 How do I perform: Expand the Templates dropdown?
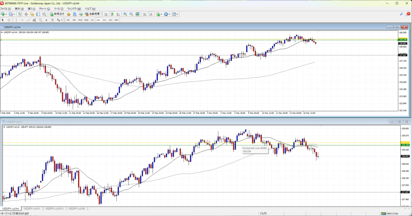[x=178, y=14]
